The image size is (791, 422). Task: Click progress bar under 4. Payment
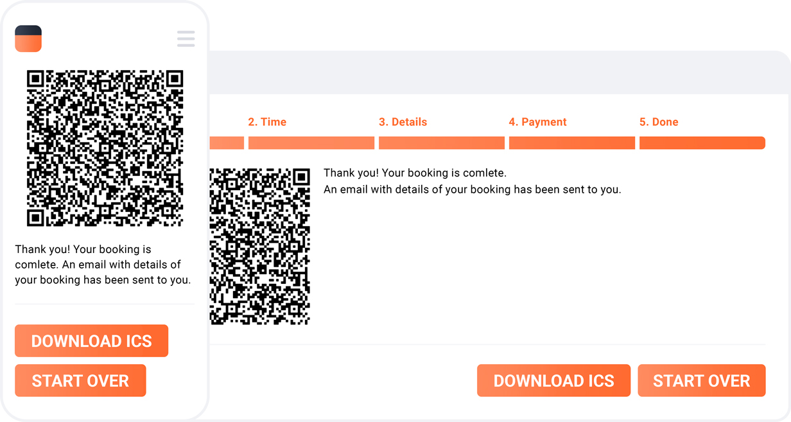pos(572,143)
